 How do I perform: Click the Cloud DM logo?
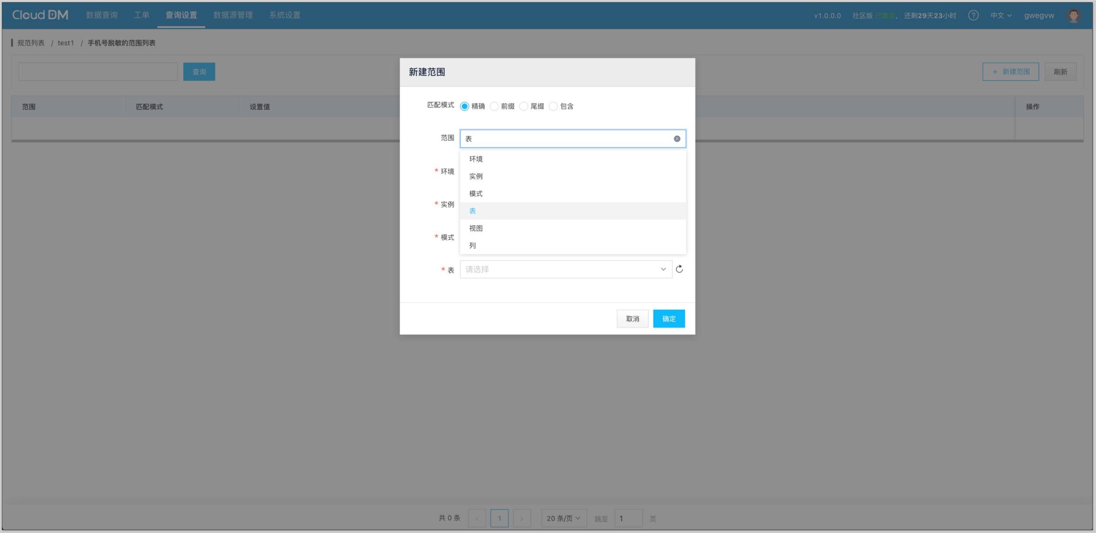(40, 15)
